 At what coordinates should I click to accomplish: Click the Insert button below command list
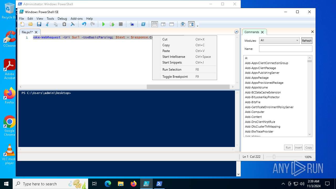click(298, 148)
